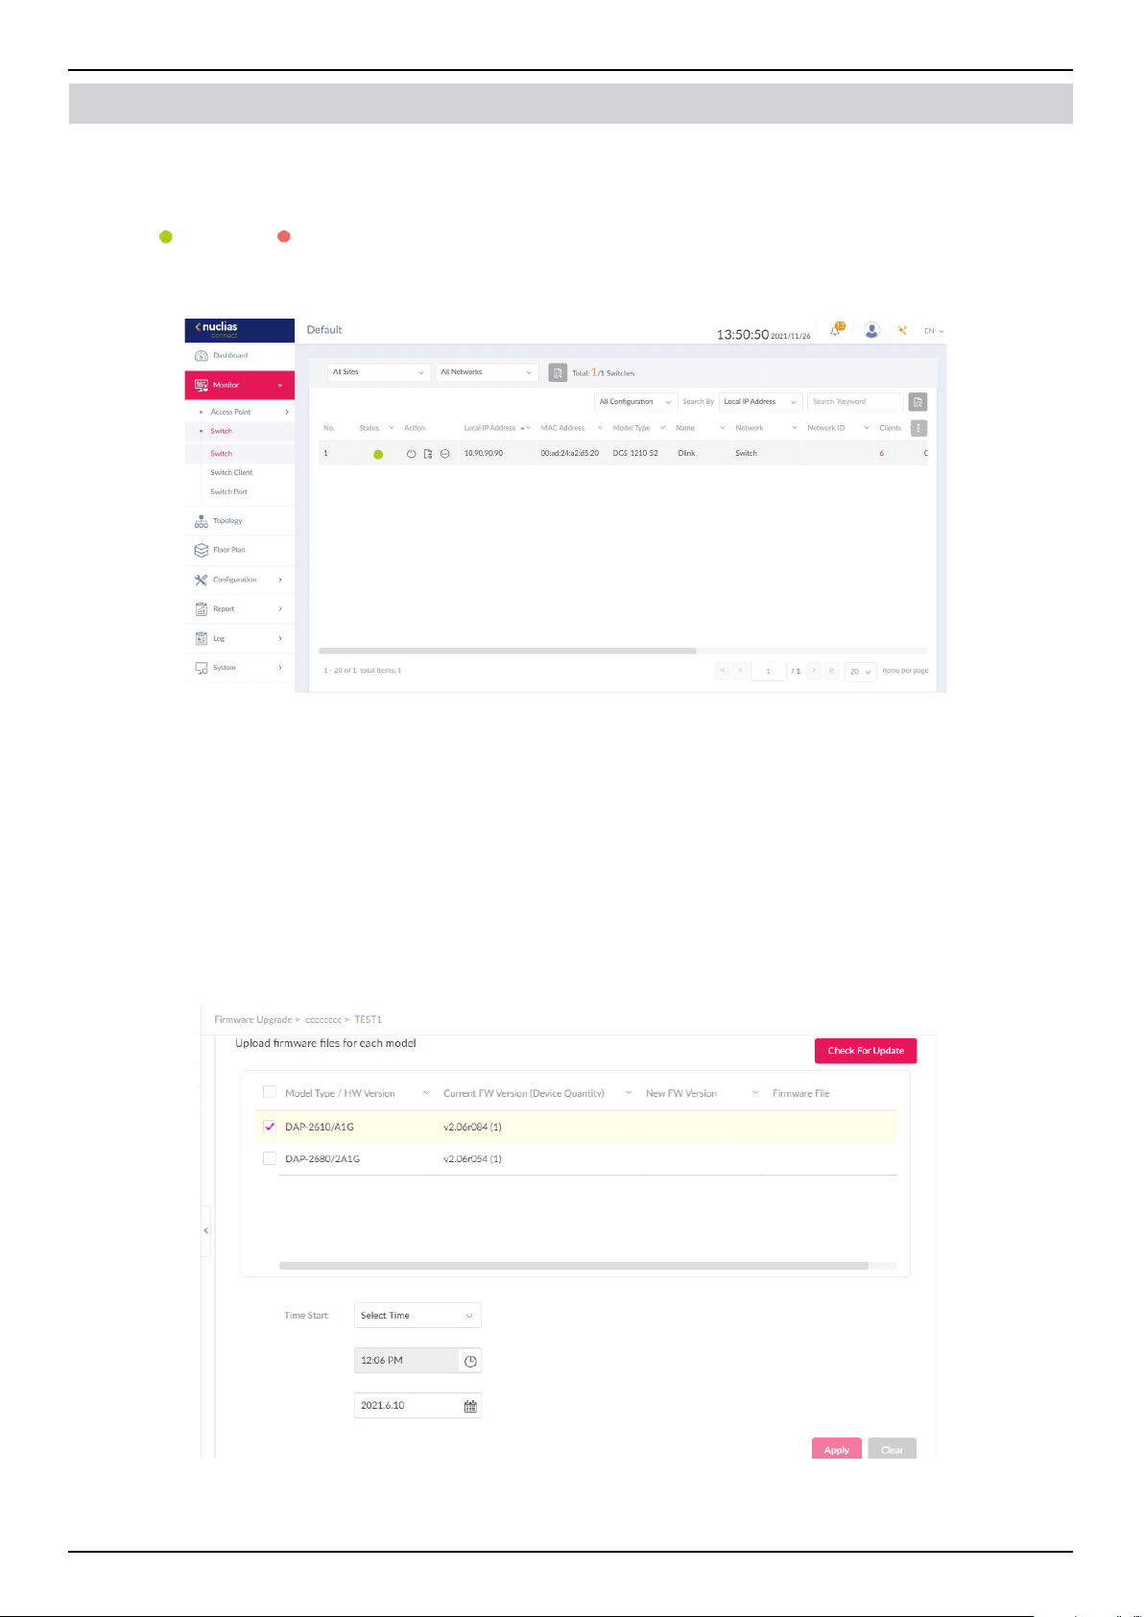
Task: Click the clock icon beside 12:06 PM
Action: 470,1361
